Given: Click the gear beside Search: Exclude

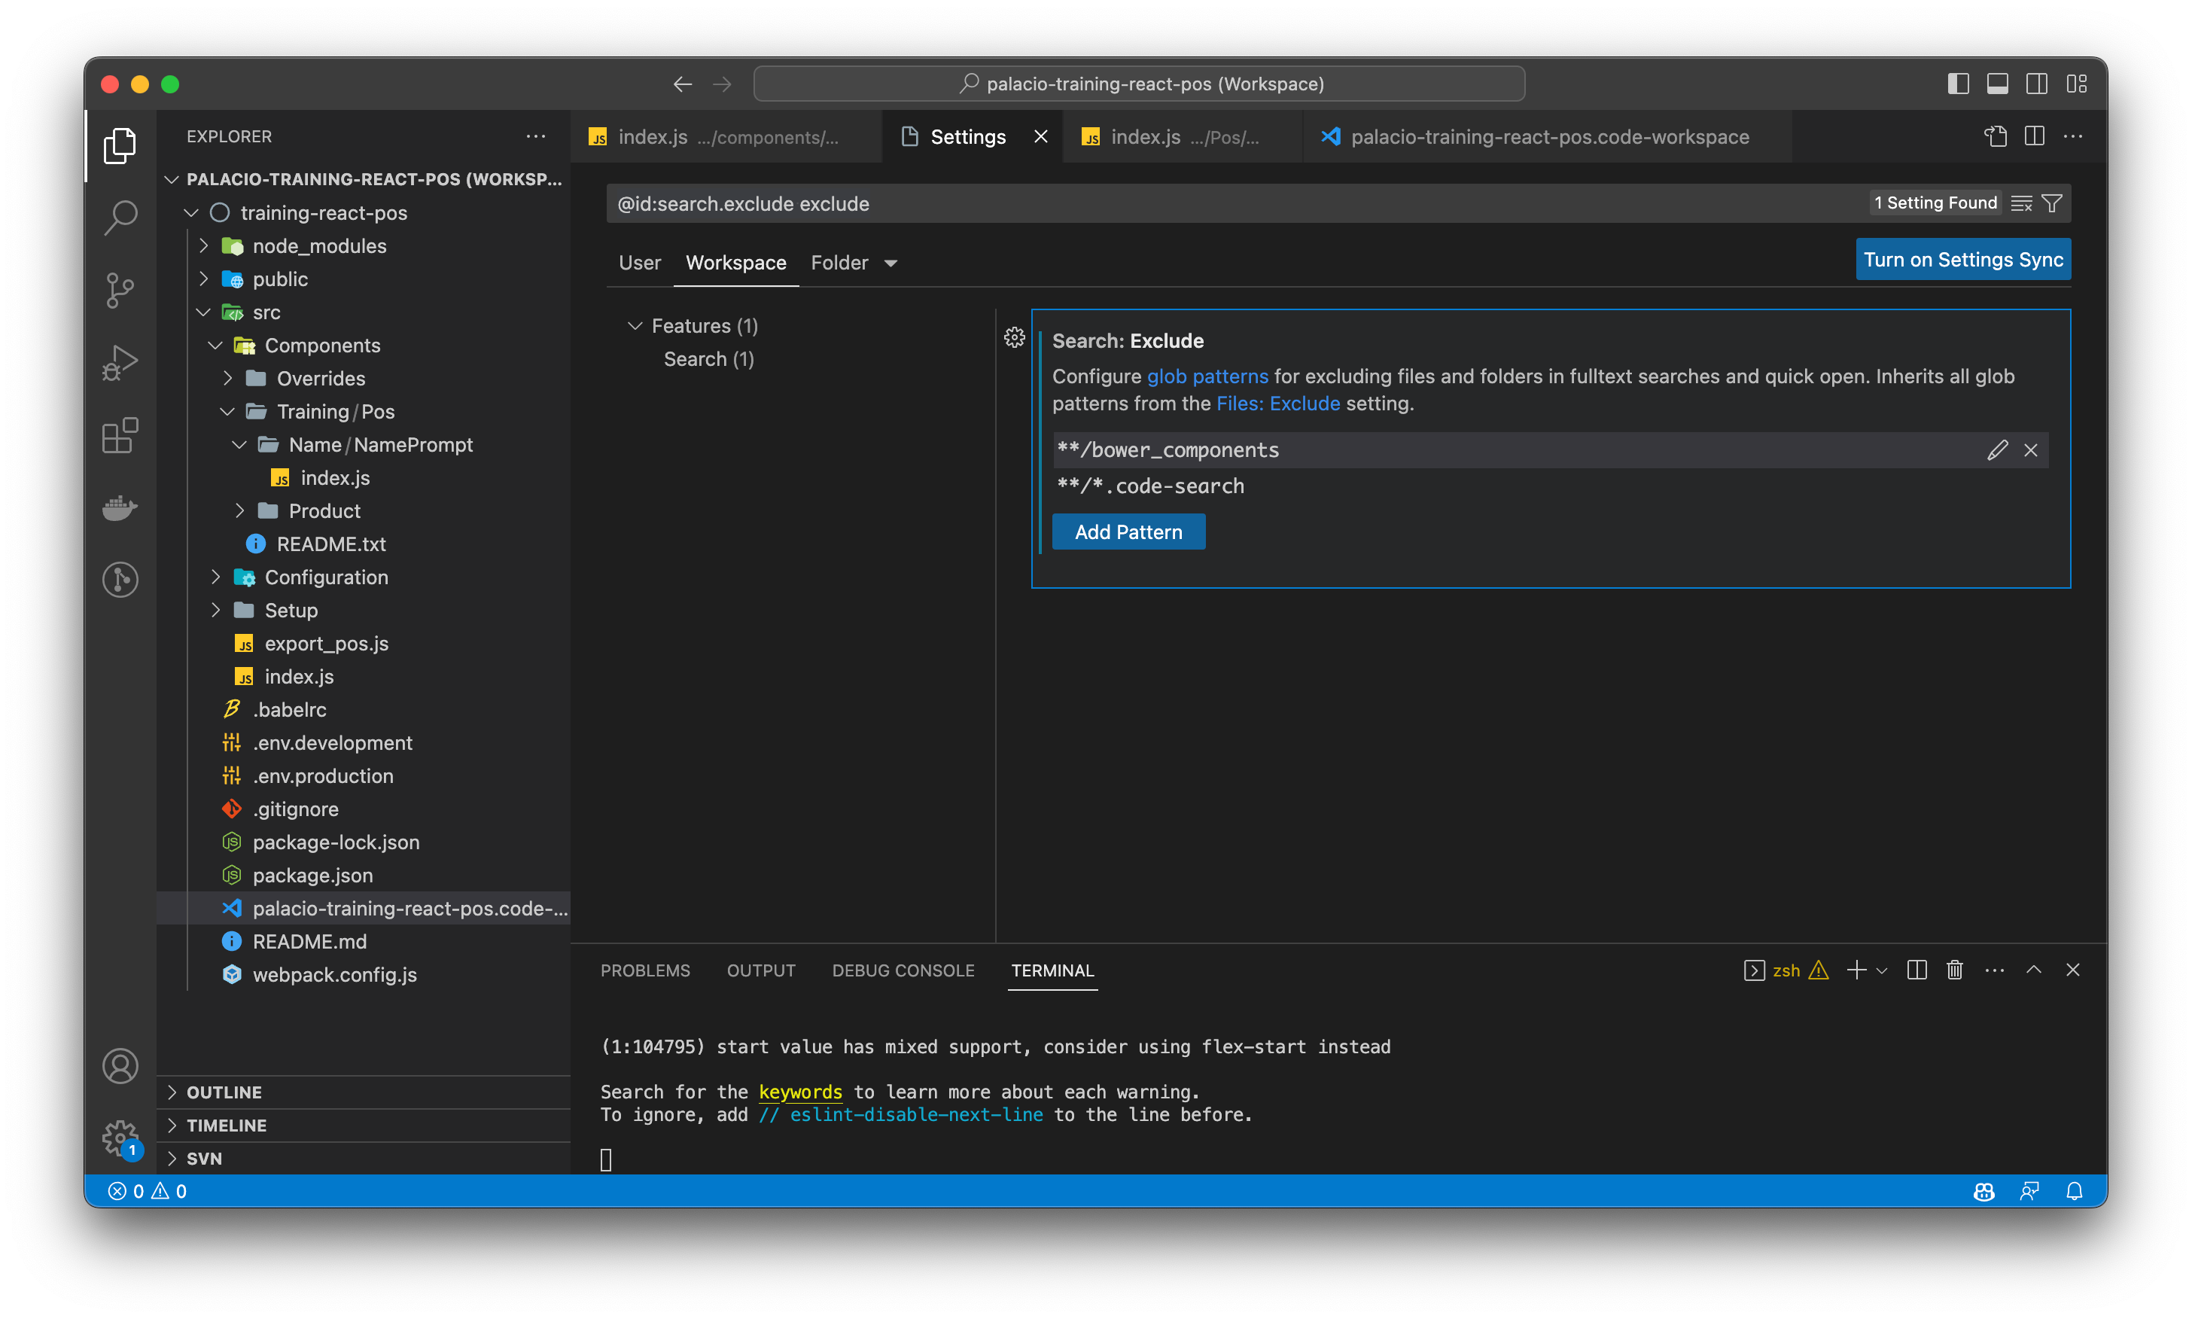Looking at the screenshot, I should point(1015,338).
